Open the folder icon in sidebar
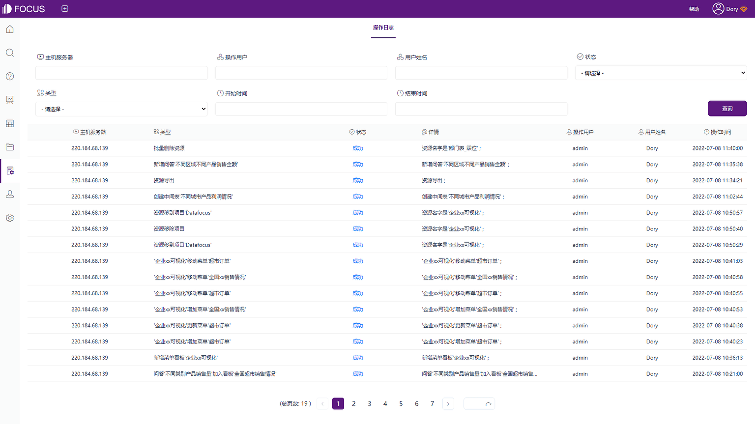This screenshot has width=755, height=424. pos(10,147)
